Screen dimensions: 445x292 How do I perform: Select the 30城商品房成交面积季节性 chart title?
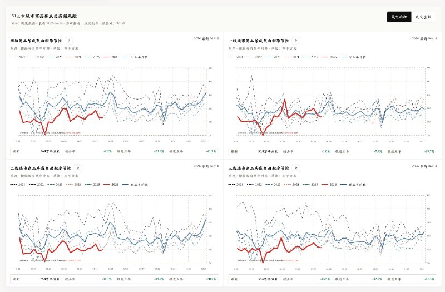pyautogui.click(x=36, y=41)
